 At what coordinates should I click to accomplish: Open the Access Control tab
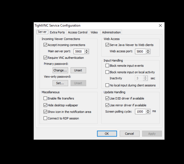click(x=77, y=32)
